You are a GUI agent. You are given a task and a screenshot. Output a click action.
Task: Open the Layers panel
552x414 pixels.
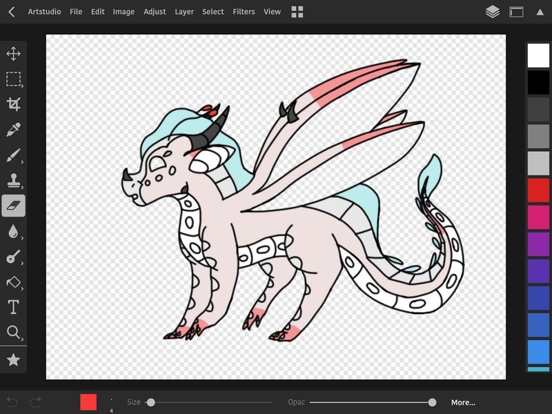(x=492, y=12)
